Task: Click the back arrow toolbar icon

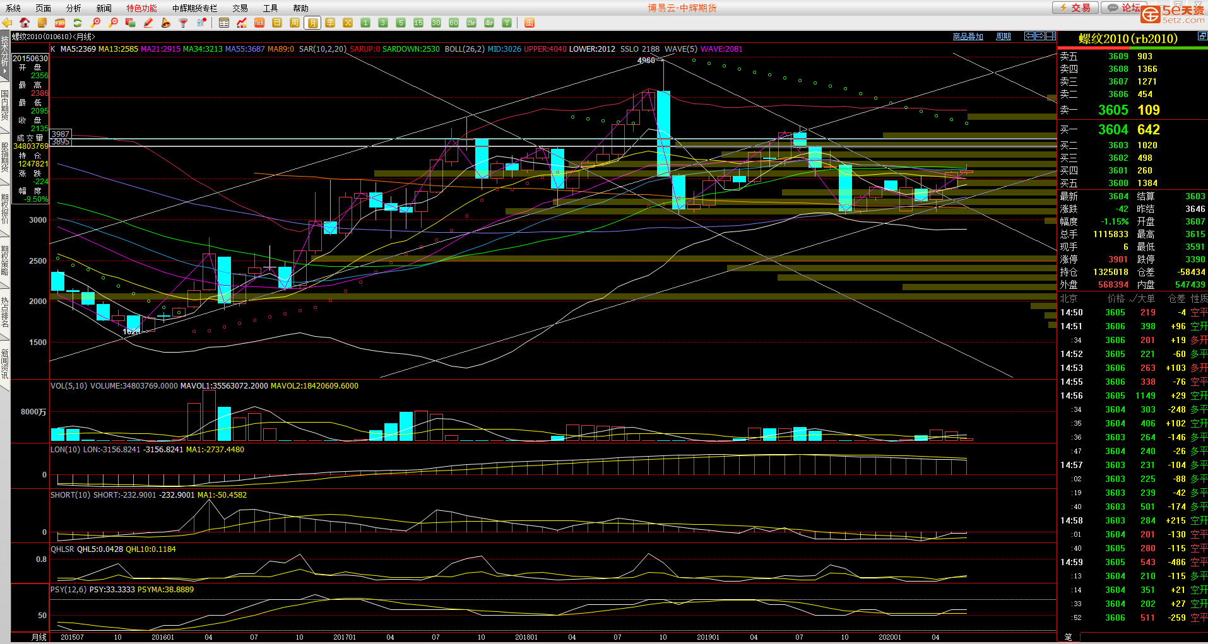Action: point(7,23)
